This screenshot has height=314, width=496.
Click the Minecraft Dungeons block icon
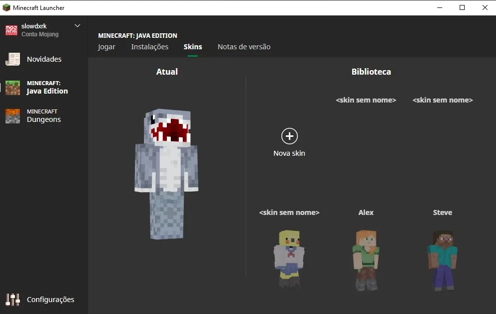tap(12, 116)
